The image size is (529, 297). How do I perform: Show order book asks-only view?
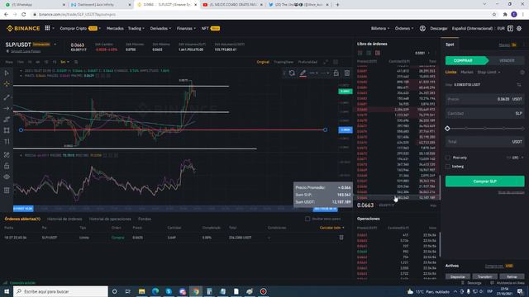(378, 53)
